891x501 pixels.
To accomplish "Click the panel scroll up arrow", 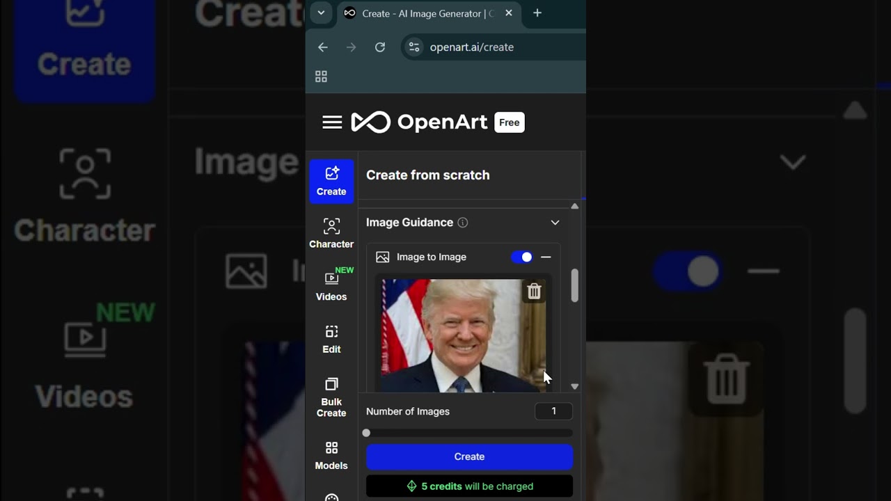I will (574, 206).
